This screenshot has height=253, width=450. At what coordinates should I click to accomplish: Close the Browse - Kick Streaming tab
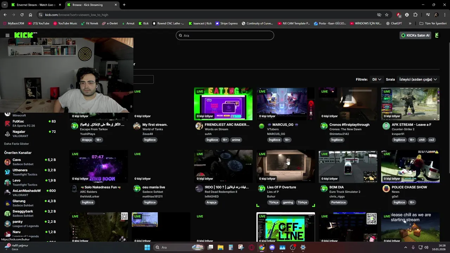point(116,5)
